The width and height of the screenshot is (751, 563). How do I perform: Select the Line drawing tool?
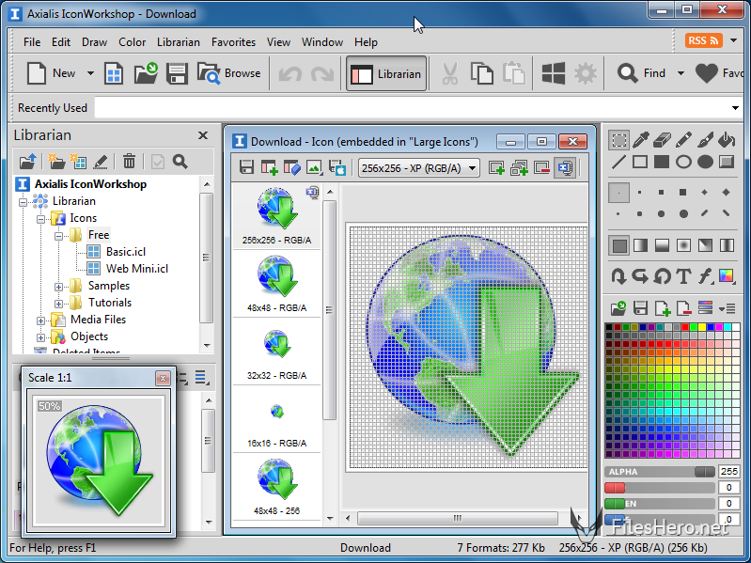618,162
